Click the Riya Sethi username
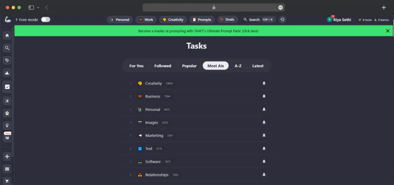Image resolution: width=394 pixels, height=185 pixels. [x=342, y=20]
